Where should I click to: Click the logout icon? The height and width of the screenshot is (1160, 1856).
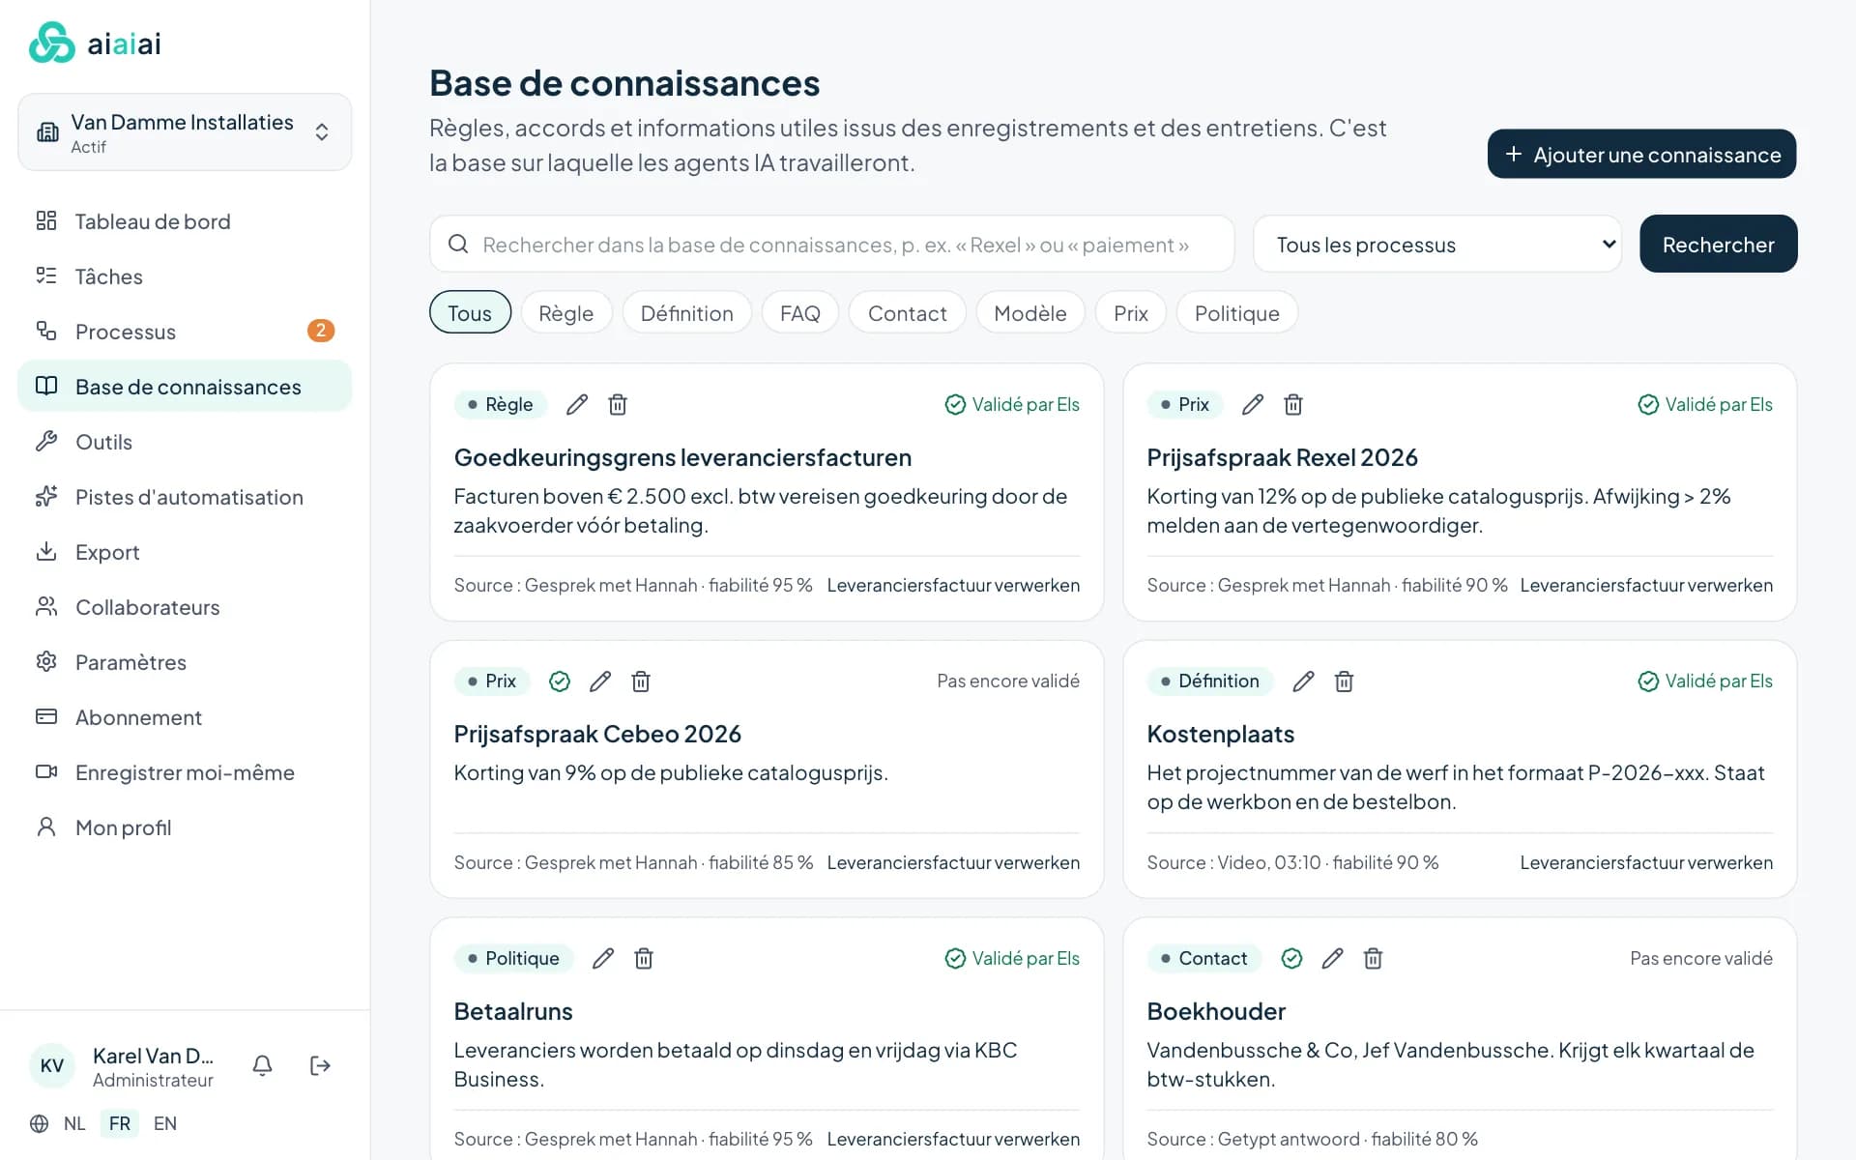[x=320, y=1065]
